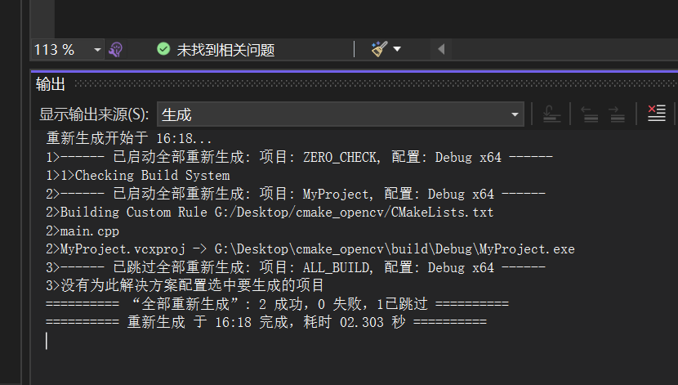Click the code cleanup broom icon
Viewport: 678px width, 385px height.
pyautogui.click(x=379, y=49)
